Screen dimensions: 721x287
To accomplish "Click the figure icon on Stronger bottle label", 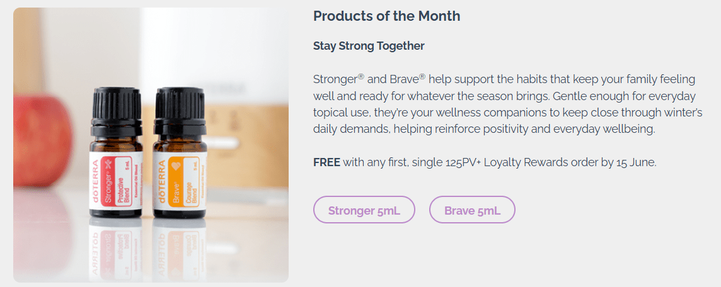I will pyautogui.click(x=108, y=162).
